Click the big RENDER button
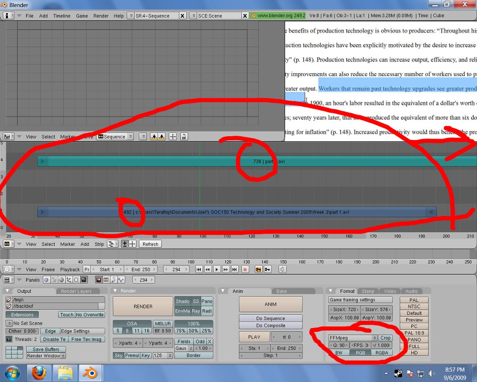 [x=143, y=306]
